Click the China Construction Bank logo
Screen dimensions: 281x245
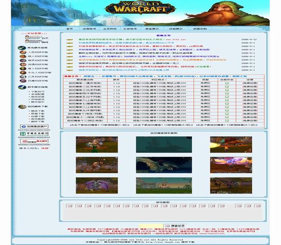point(34,127)
